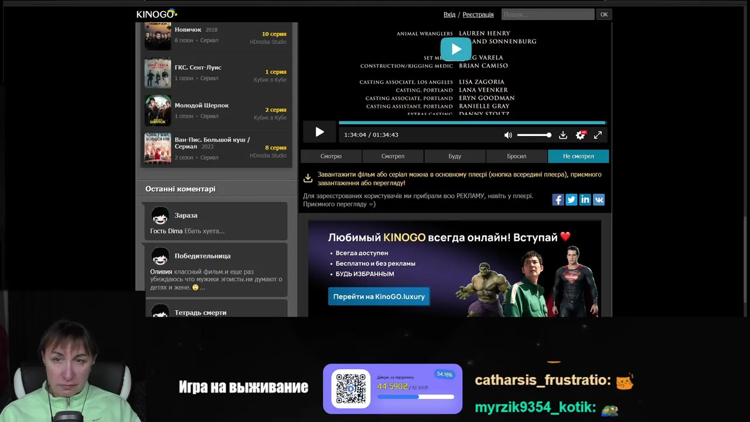Viewport: 750px width, 422px height.
Task: Click the KINOGO promo banner heading
Action: [x=449, y=237]
